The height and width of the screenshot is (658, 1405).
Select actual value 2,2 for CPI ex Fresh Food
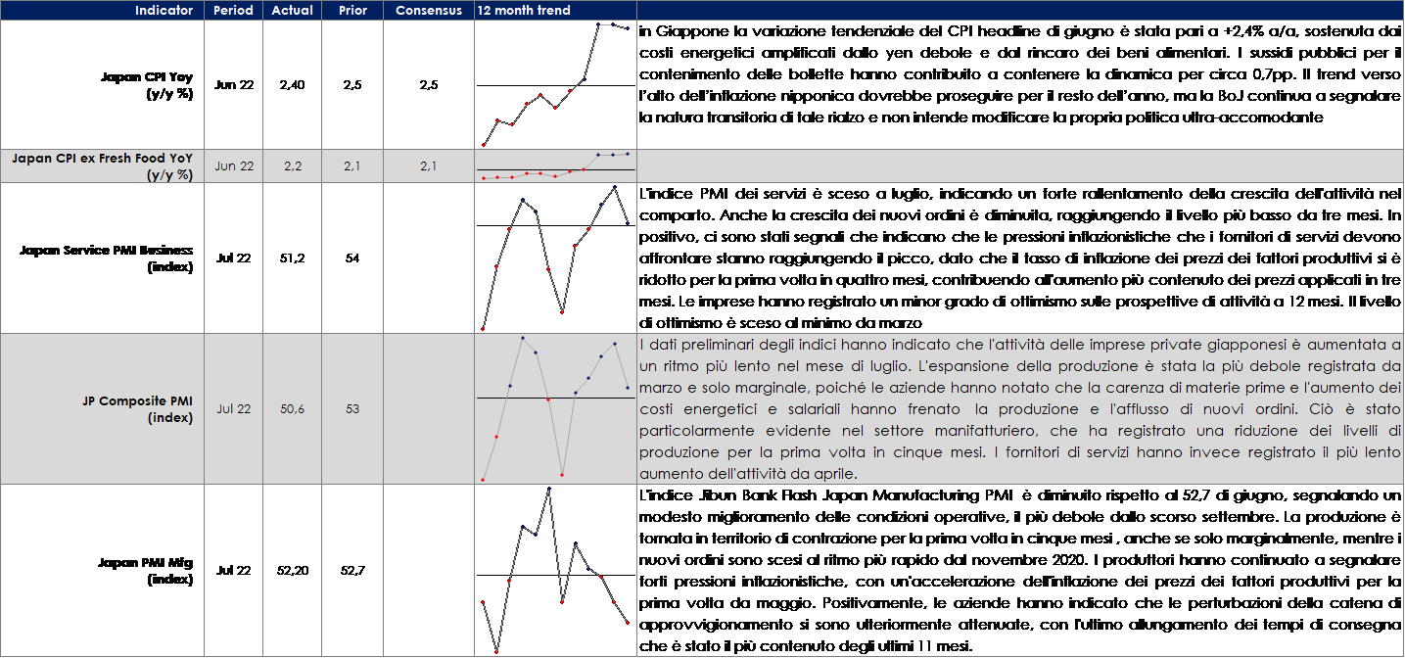[x=293, y=166]
